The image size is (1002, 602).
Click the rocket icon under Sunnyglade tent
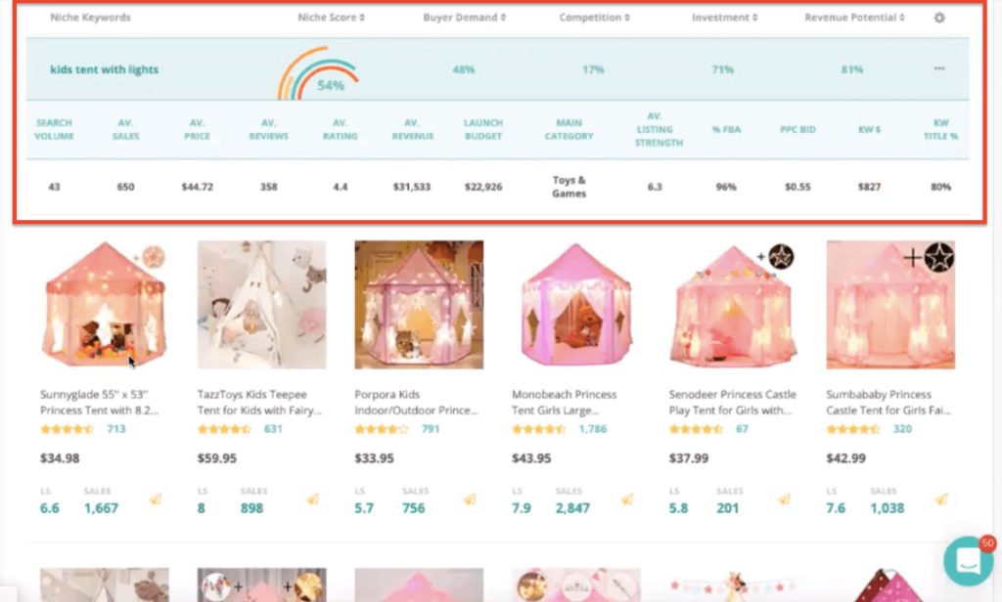(156, 499)
